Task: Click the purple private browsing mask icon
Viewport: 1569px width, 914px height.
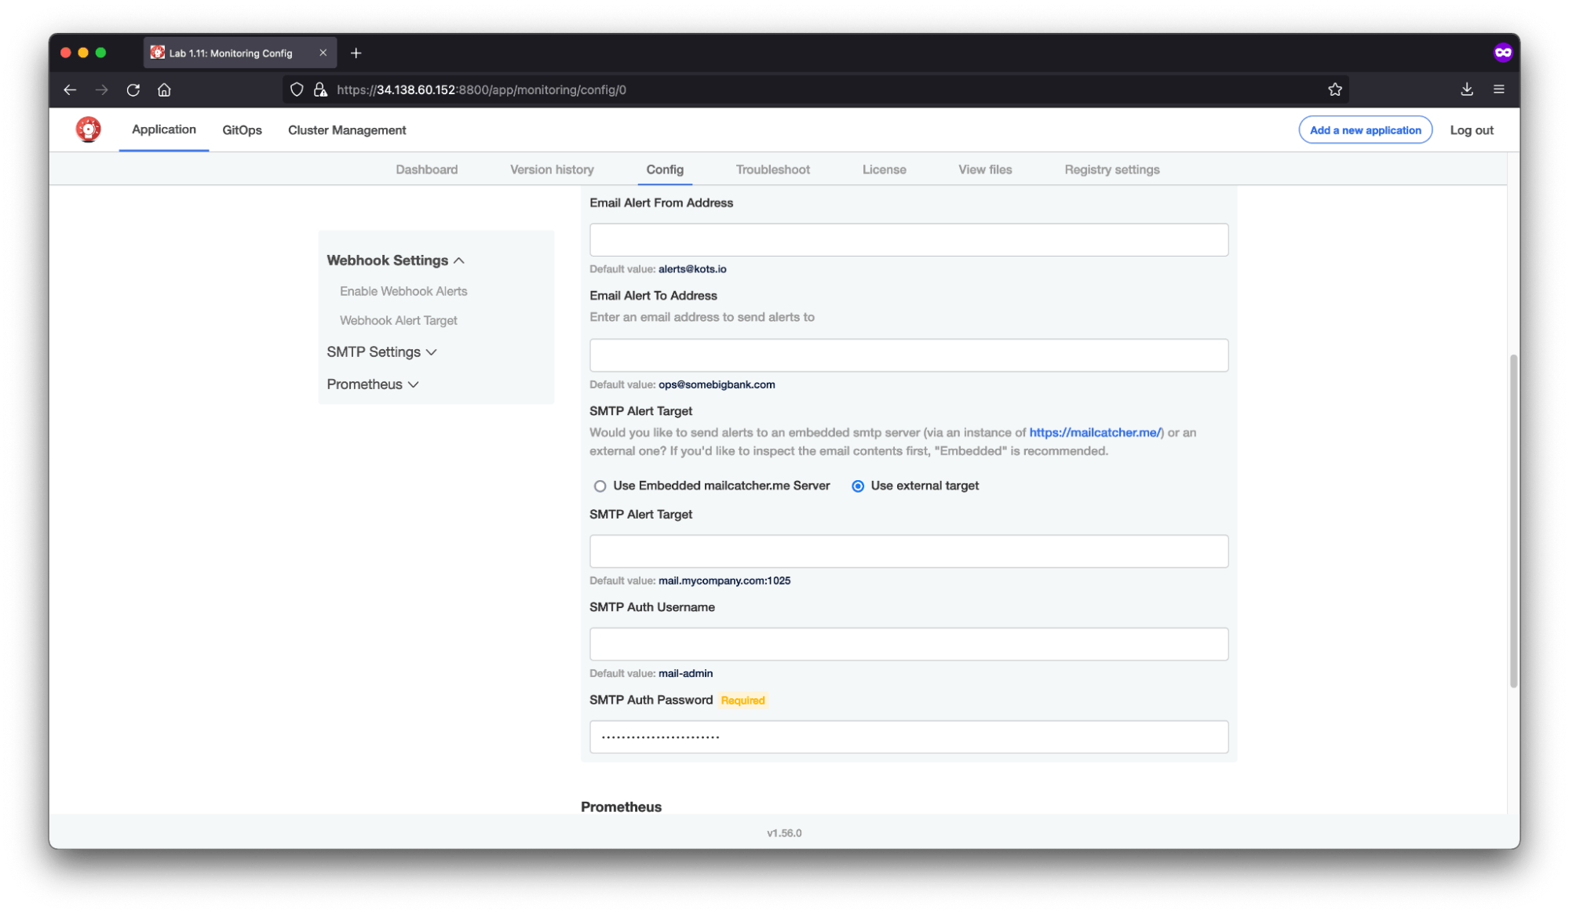Action: (x=1502, y=53)
